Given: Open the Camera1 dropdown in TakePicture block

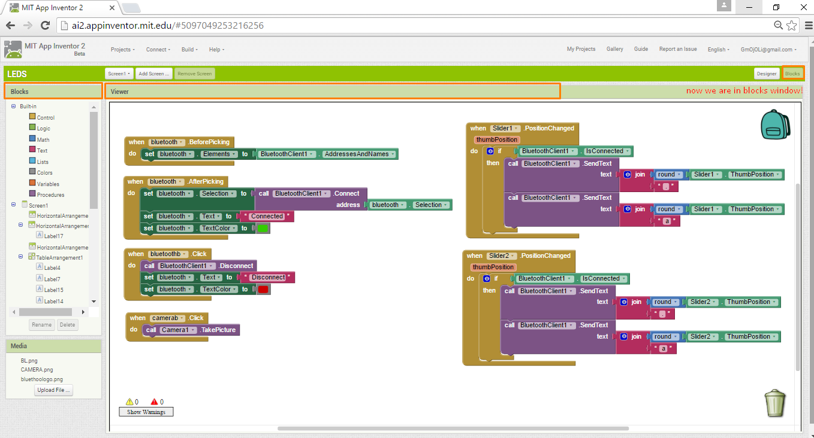Looking at the screenshot, I should pyautogui.click(x=178, y=330).
